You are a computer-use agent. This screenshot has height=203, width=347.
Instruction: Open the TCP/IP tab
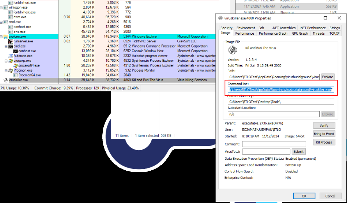(x=335, y=33)
